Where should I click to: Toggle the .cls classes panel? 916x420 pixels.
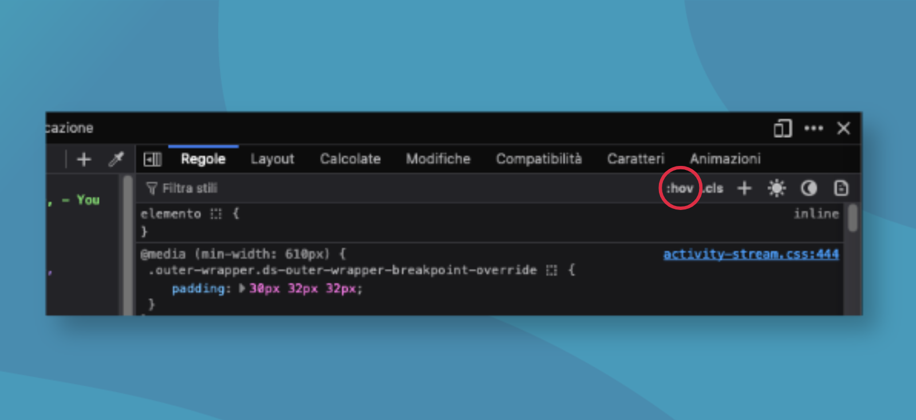[713, 188]
